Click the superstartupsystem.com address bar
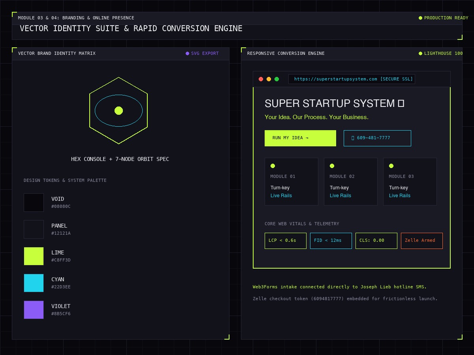474x355 pixels. 352,79
